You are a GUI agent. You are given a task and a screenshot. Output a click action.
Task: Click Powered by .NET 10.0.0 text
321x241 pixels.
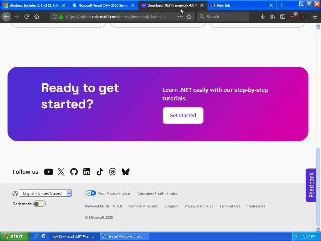[x=103, y=206]
